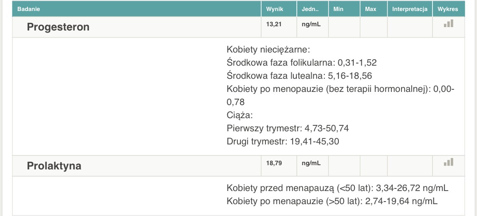The height and width of the screenshot is (216, 477).
Task: Select the Min column header
Action: click(x=338, y=9)
